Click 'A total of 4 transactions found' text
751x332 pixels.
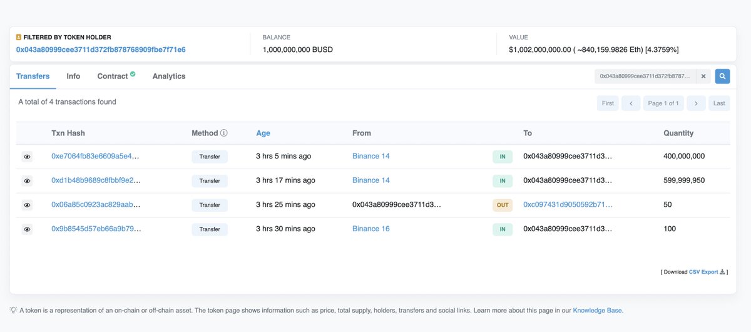pos(67,101)
